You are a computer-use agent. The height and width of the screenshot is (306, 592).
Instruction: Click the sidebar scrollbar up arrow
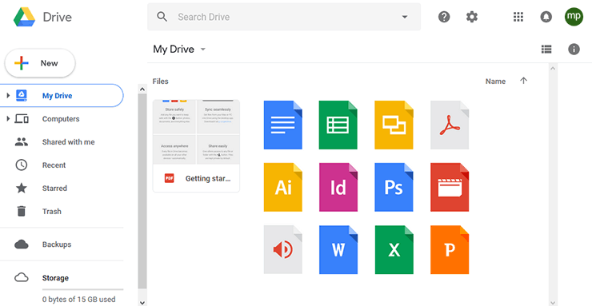pos(142,89)
